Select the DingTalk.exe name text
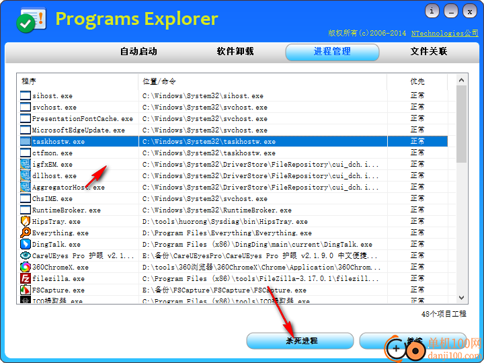 pyautogui.click(x=56, y=244)
